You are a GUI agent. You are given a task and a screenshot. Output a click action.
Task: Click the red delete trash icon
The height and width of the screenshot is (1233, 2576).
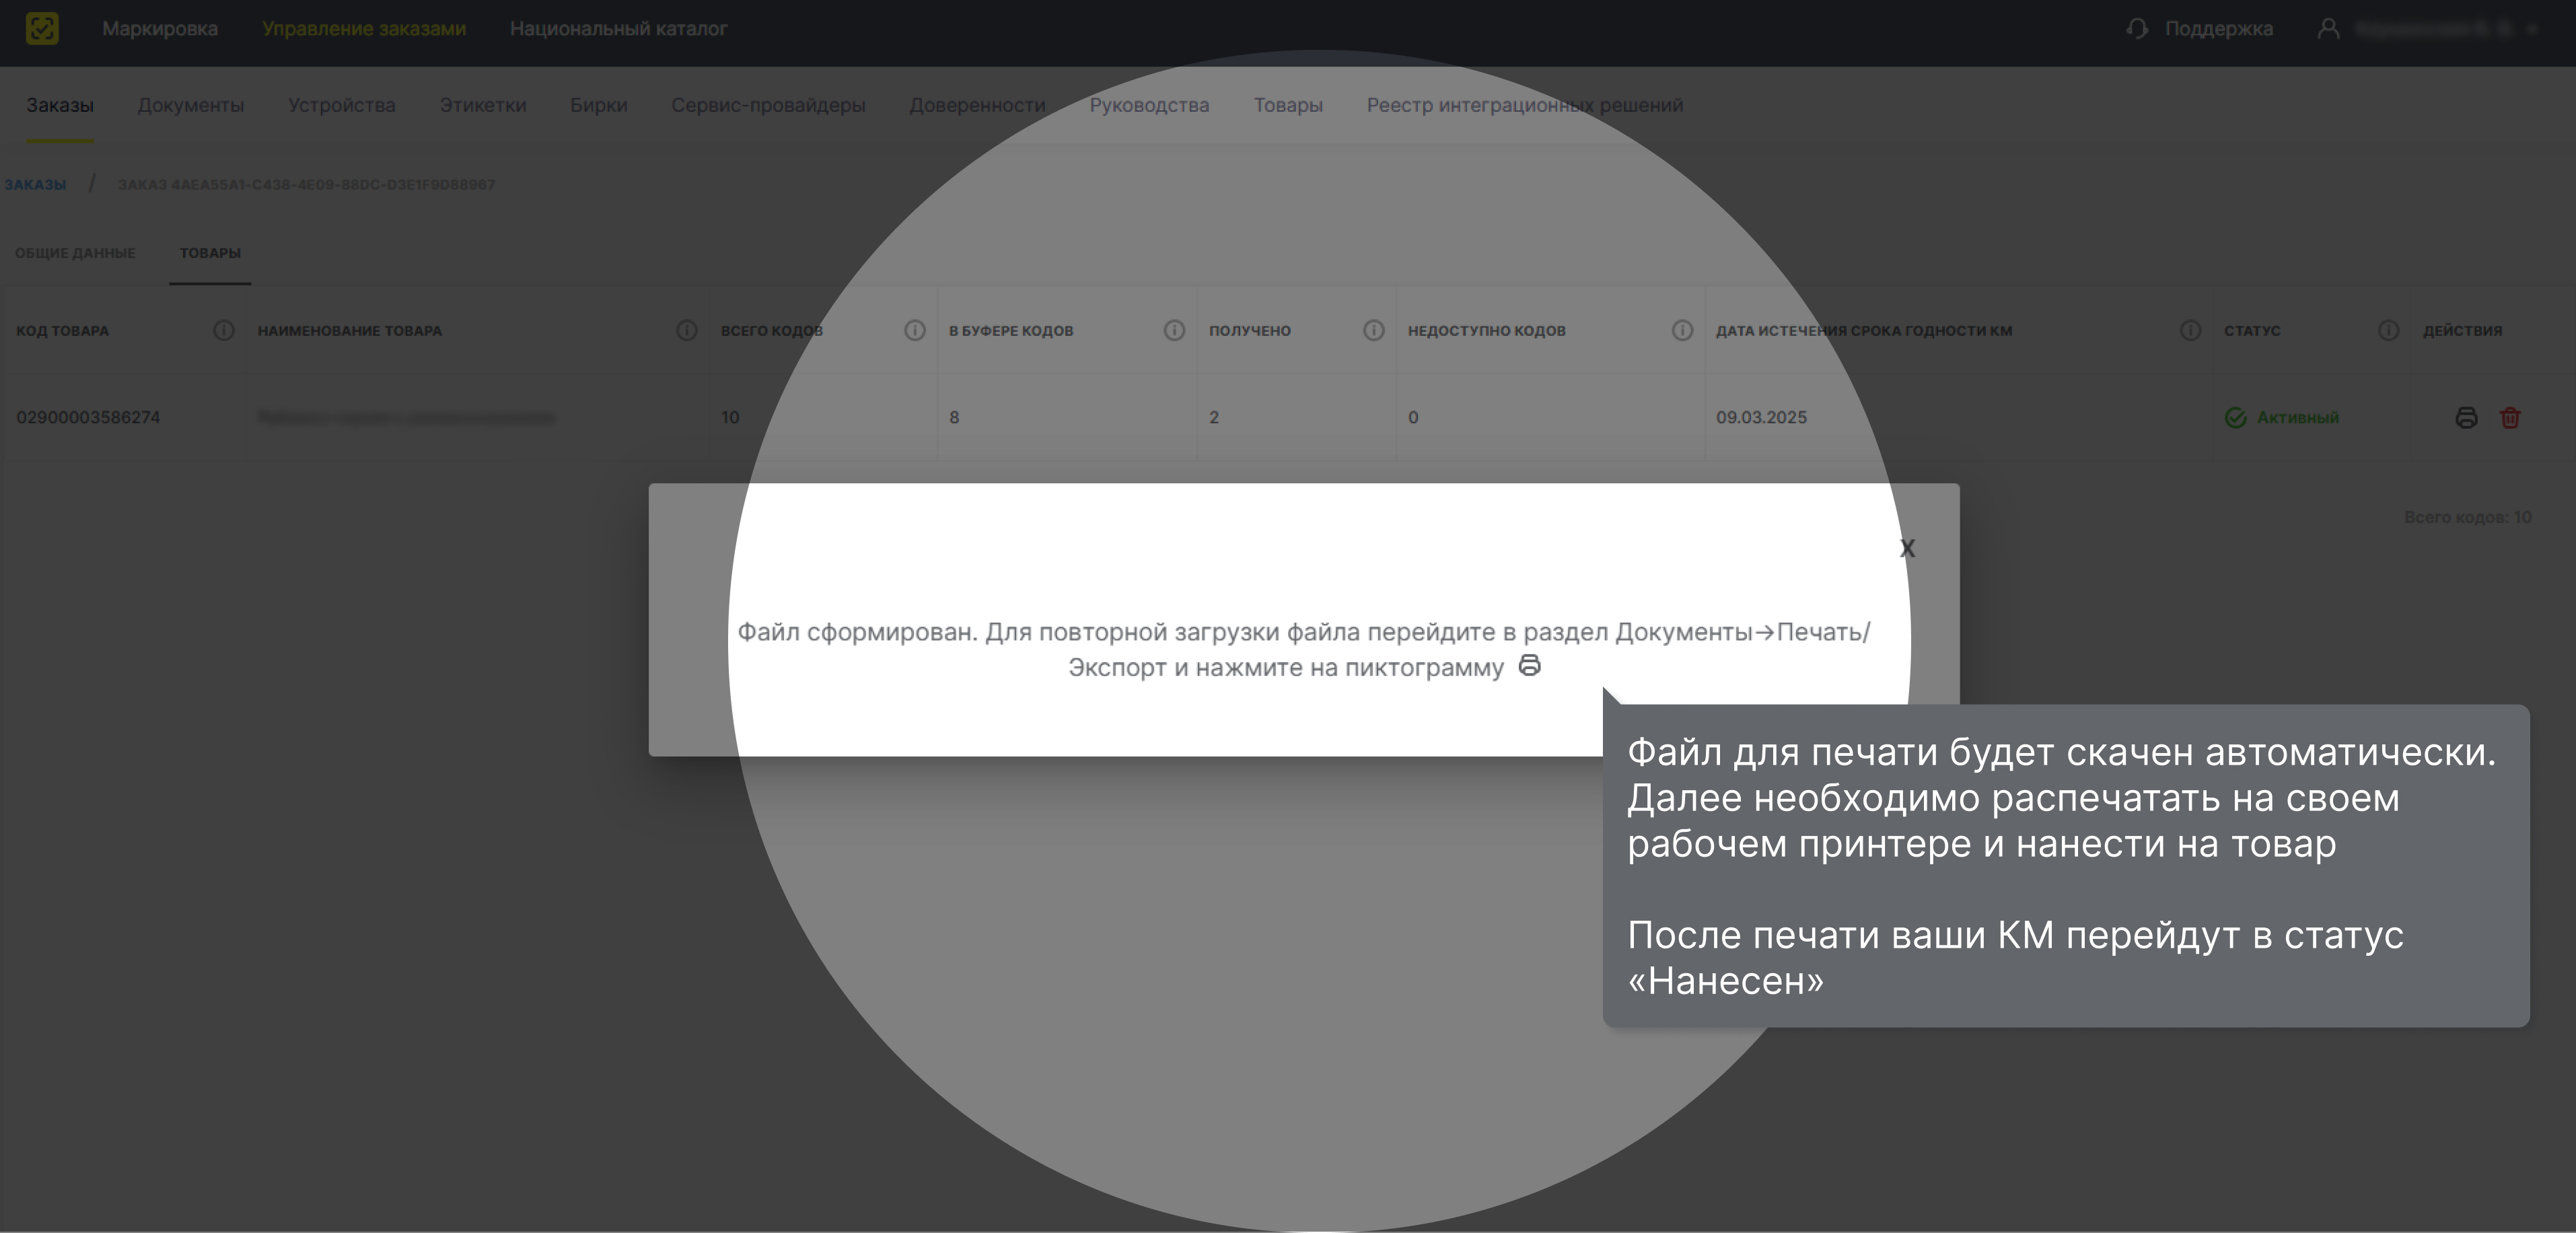click(x=2510, y=417)
